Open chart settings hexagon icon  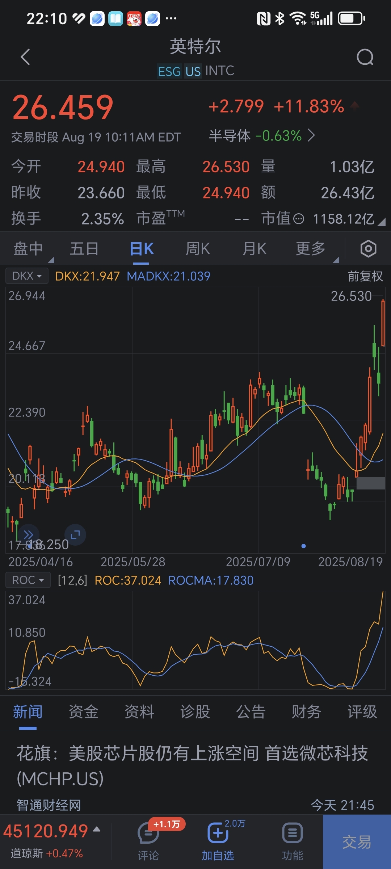[x=368, y=249]
